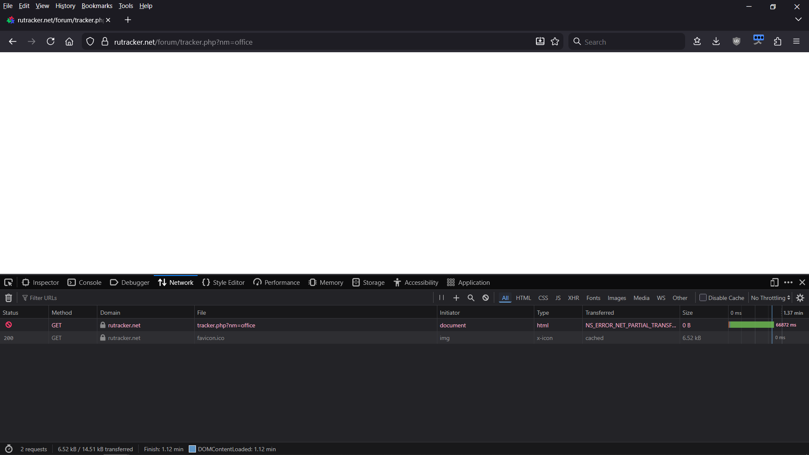Toggle the XHR request filter
The image size is (809, 455).
point(573,298)
